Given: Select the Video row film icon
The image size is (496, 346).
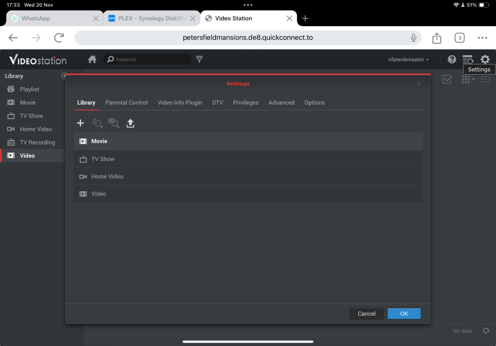Looking at the screenshot, I should (x=83, y=194).
